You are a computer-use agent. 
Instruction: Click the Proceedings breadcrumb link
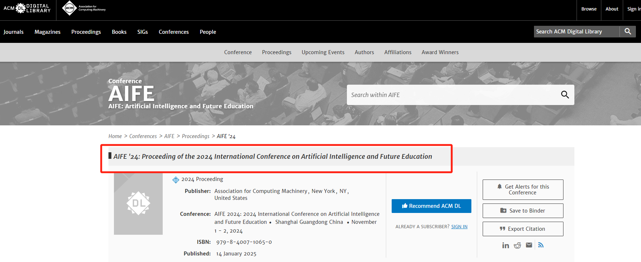[x=195, y=136]
